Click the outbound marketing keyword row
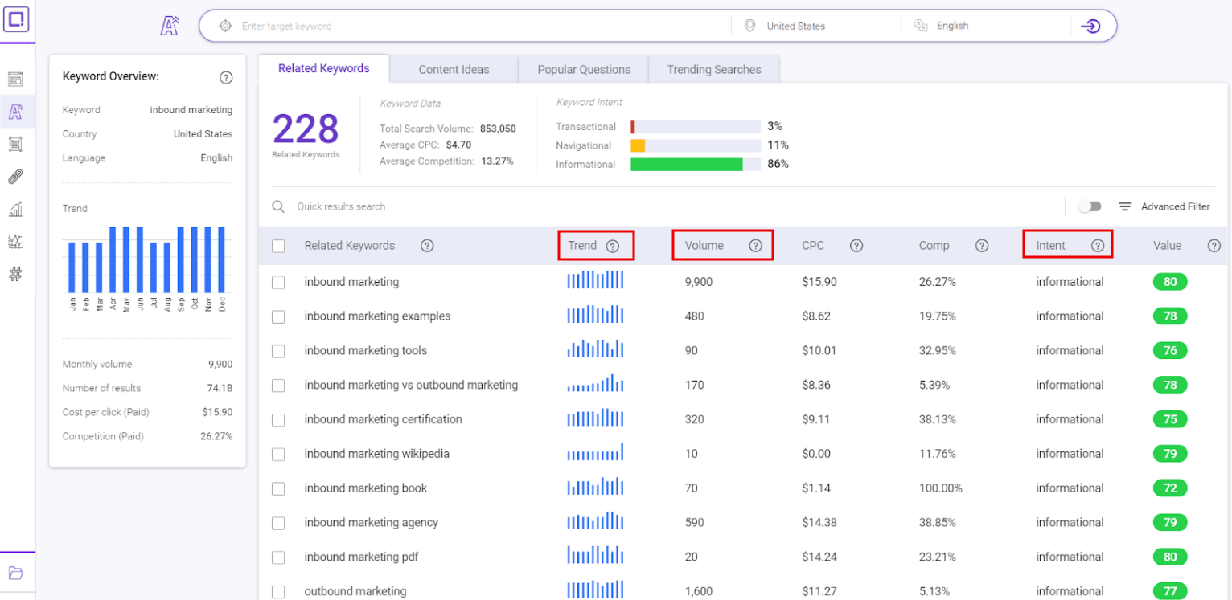This screenshot has height=600, width=1232. point(744,591)
